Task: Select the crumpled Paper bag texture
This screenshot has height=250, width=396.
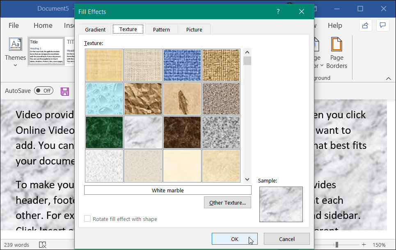Action: click(143, 99)
